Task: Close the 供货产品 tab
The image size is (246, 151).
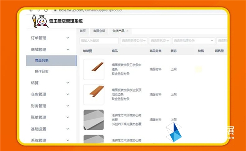Action: pyautogui.click(x=128, y=31)
